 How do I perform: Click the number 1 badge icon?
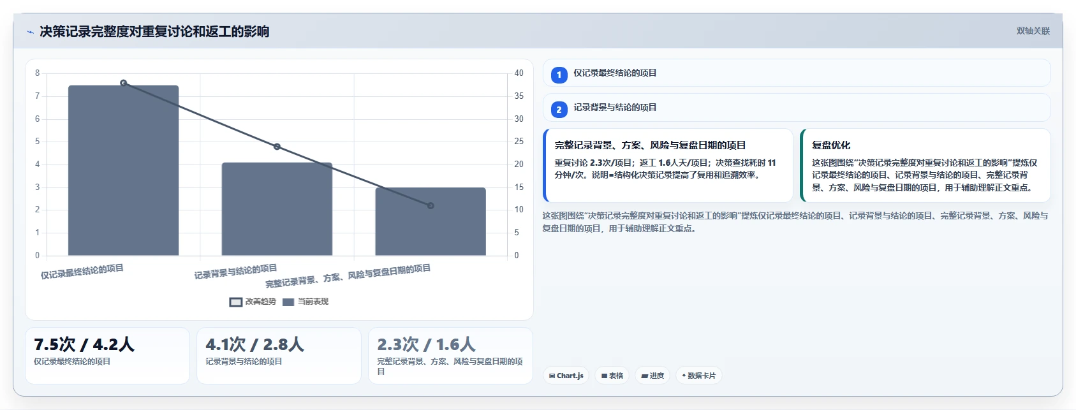559,75
